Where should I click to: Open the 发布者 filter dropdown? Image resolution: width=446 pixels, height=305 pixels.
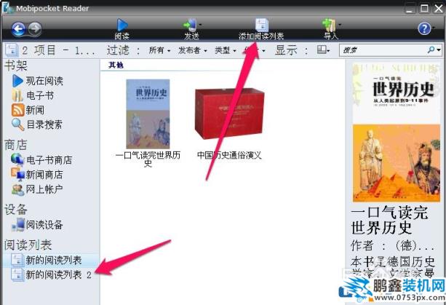[x=192, y=51]
